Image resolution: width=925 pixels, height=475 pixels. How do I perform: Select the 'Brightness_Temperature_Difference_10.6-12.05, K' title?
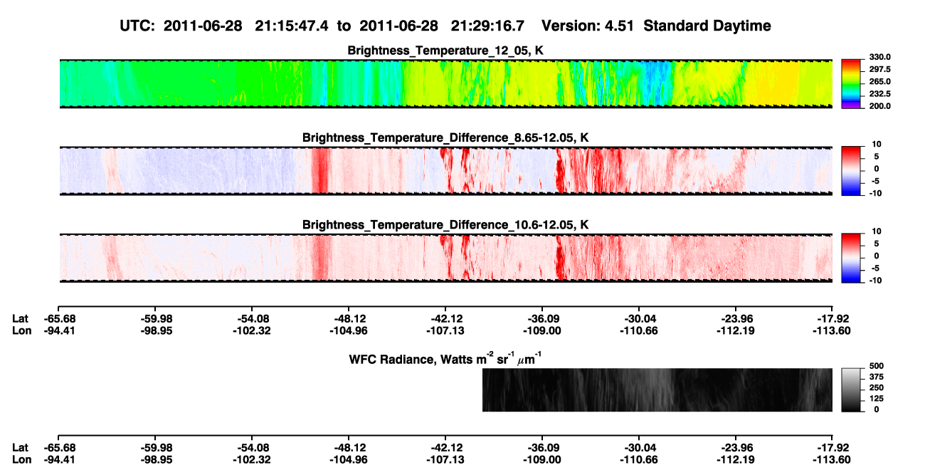click(x=445, y=225)
